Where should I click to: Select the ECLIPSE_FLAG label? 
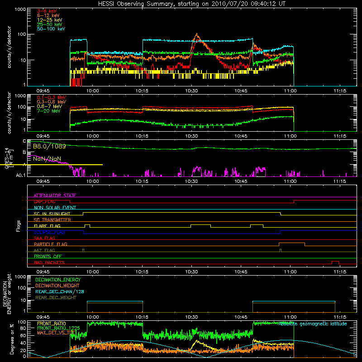tap(49, 232)
